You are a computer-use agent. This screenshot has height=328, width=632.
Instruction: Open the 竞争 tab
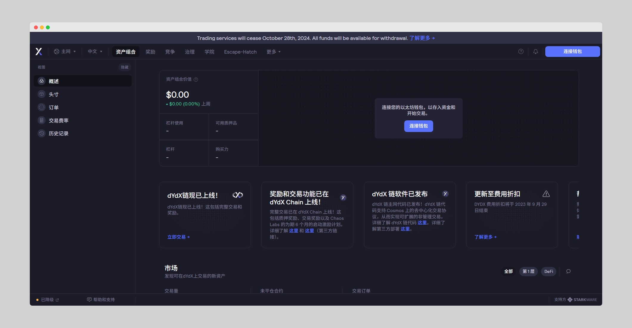(170, 52)
